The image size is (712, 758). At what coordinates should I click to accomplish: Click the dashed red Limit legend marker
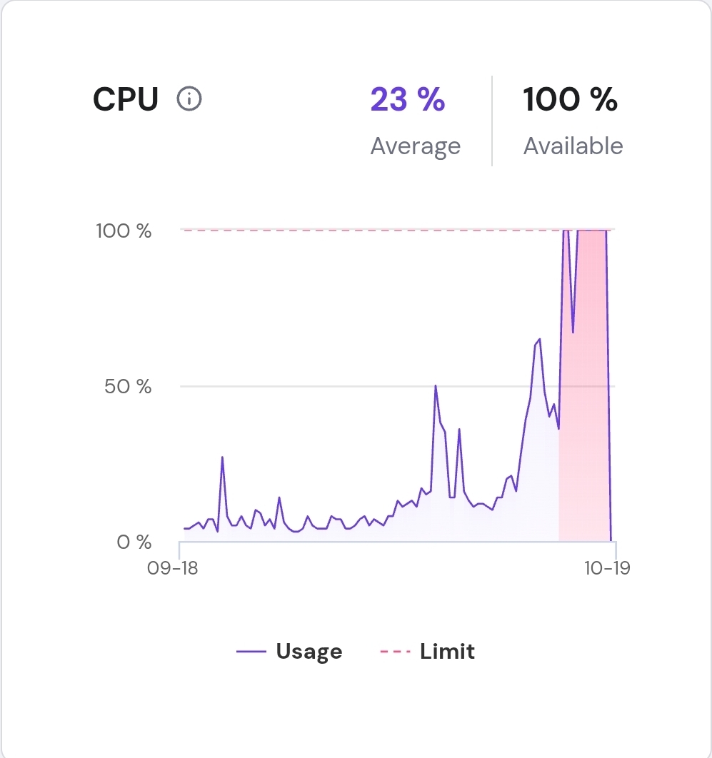(396, 652)
